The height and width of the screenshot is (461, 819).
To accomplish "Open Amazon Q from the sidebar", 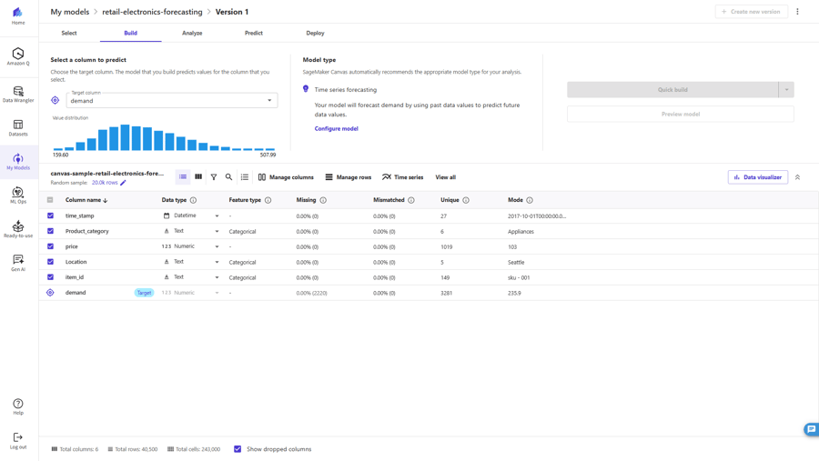I will tap(18, 56).
